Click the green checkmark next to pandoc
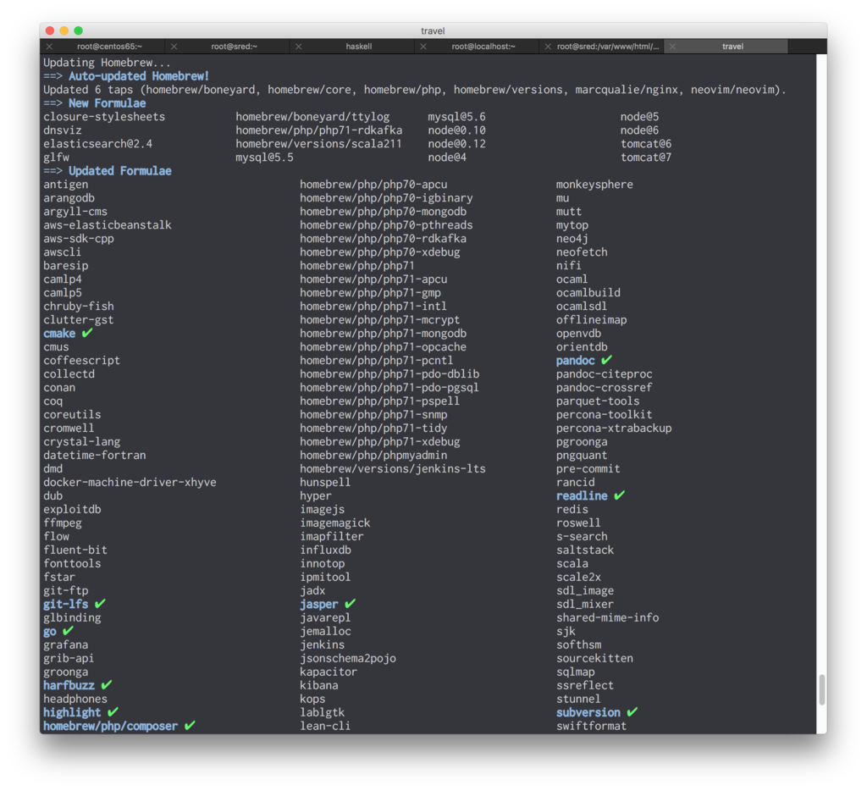The image size is (867, 791). (x=606, y=360)
